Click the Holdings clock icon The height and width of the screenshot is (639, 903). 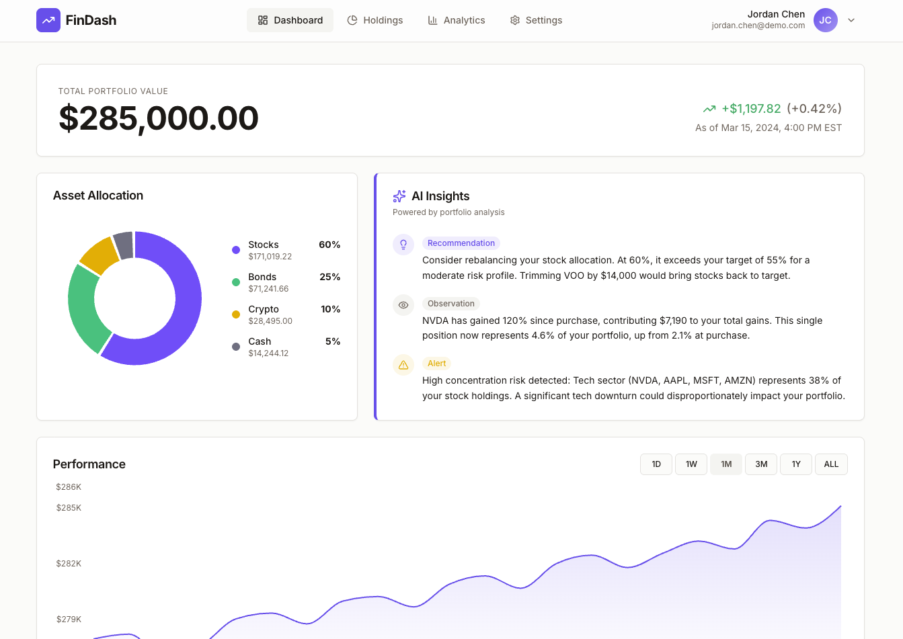click(353, 20)
